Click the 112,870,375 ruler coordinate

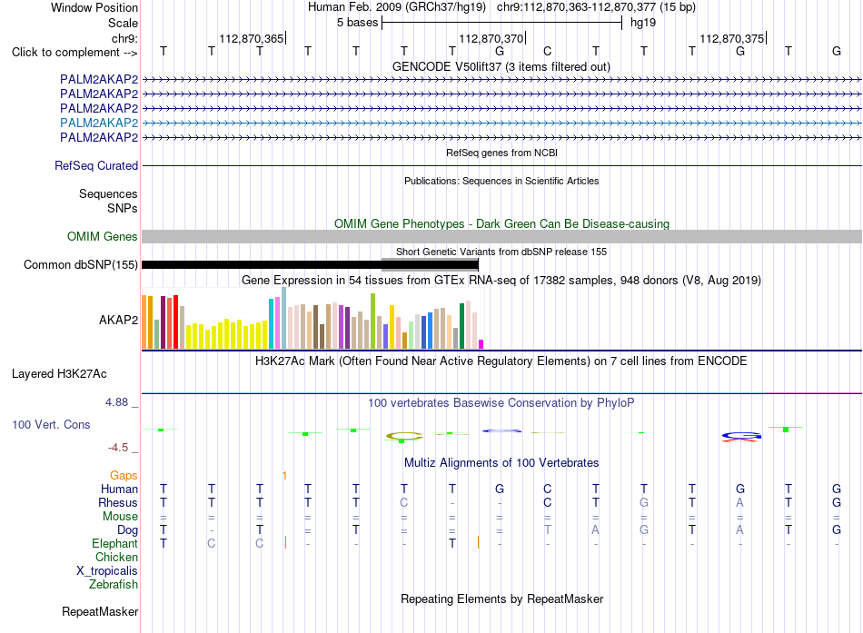point(731,38)
